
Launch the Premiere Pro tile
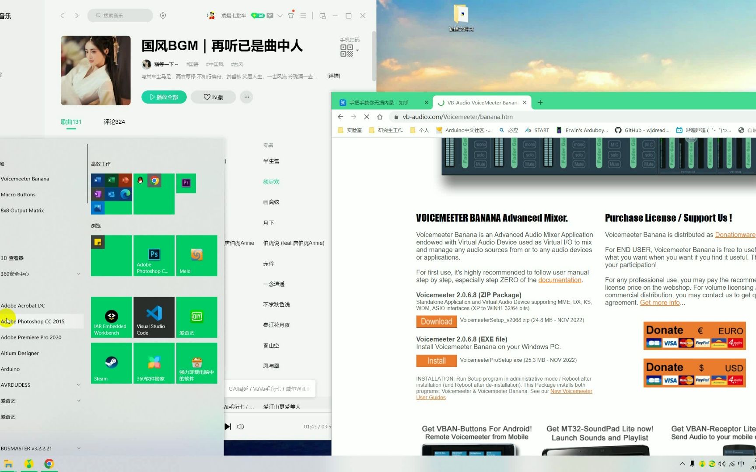pyautogui.click(x=186, y=183)
